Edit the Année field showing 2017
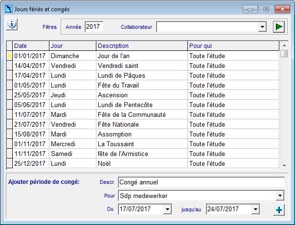Viewport: 295px width, 225px height. [94, 27]
